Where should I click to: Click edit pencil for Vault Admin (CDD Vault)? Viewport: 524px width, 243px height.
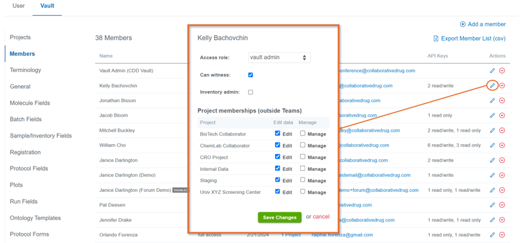(492, 71)
